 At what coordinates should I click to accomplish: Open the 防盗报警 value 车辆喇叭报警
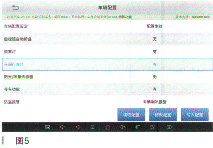[155, 102]
